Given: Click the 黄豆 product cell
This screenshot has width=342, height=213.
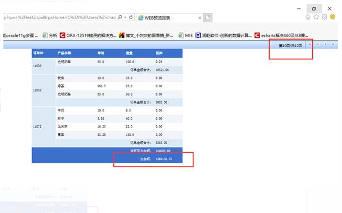Looking at the screenshot, I should tap(61, 135).
